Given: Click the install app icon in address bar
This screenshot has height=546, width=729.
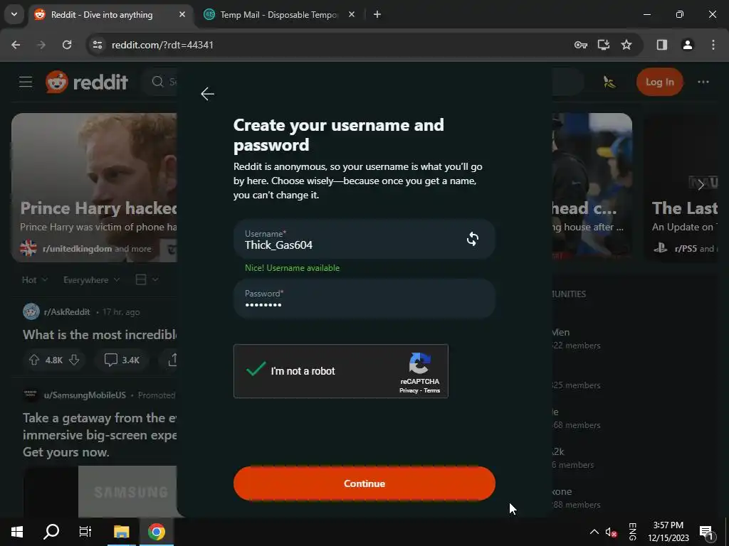Looking at the screenshot, I should pos(604,45).
